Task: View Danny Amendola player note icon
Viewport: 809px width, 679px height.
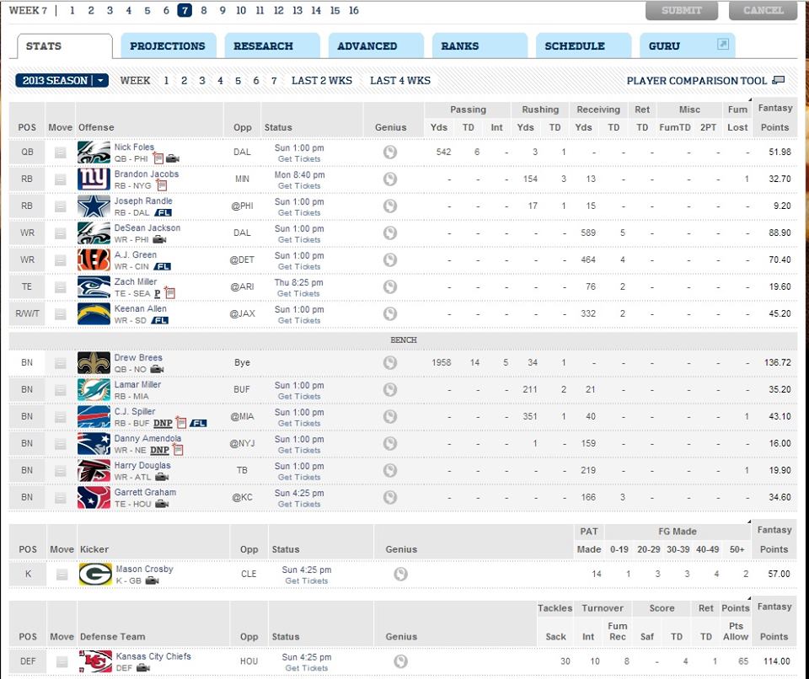Action: tap(178, 450)
